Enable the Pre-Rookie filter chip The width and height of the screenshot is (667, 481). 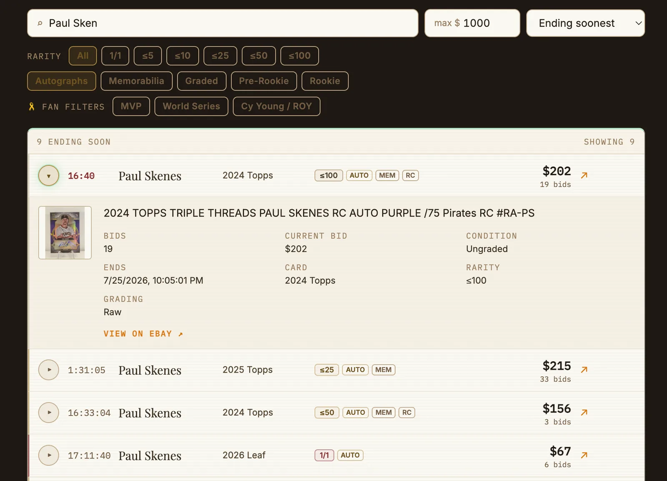point(264,81)
